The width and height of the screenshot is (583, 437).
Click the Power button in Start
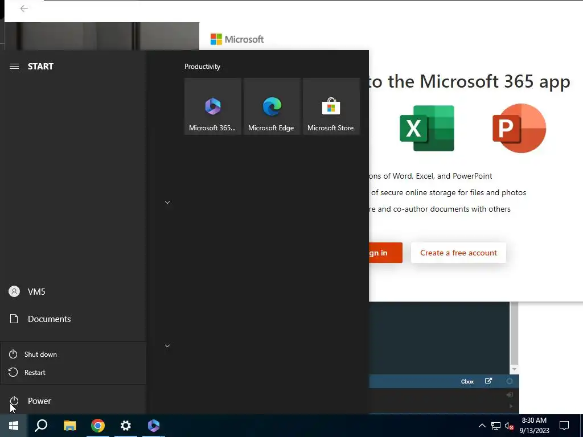[73, 401]
